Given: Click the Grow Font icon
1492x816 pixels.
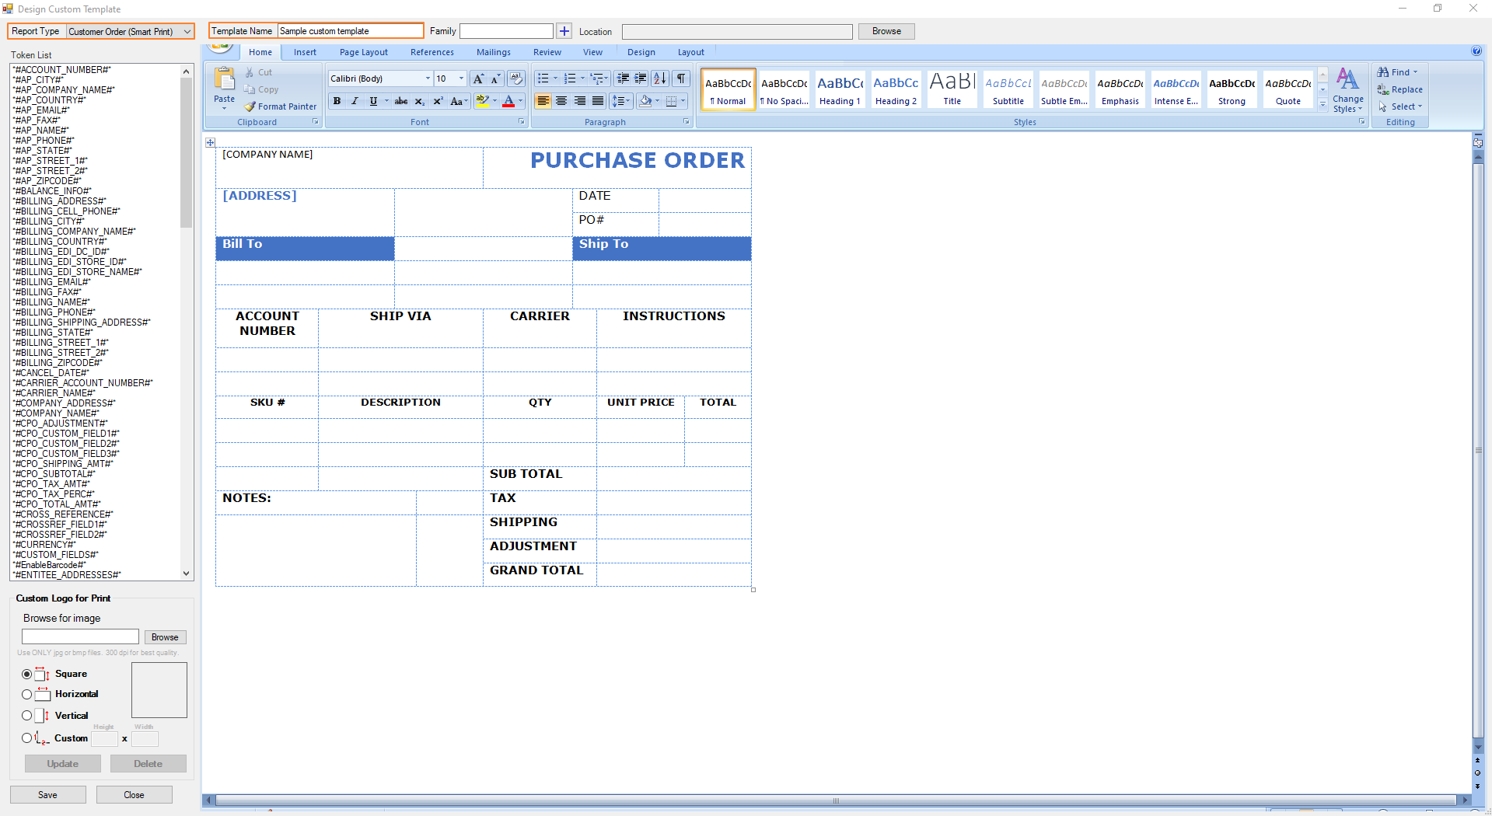Looking at the screenshot, I should click(478, 78).
